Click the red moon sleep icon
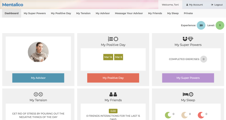 click(x=201, y=115)
